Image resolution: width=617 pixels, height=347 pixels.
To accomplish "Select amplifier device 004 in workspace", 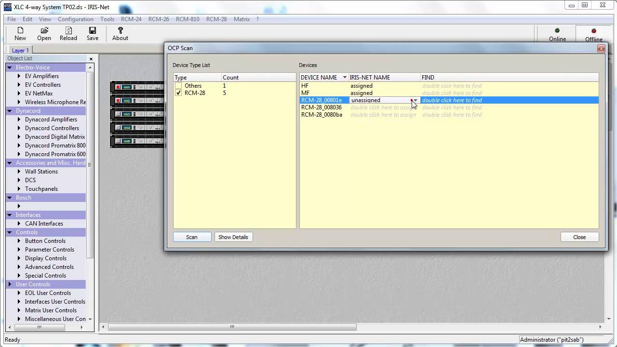I will [x=137, y=128].
